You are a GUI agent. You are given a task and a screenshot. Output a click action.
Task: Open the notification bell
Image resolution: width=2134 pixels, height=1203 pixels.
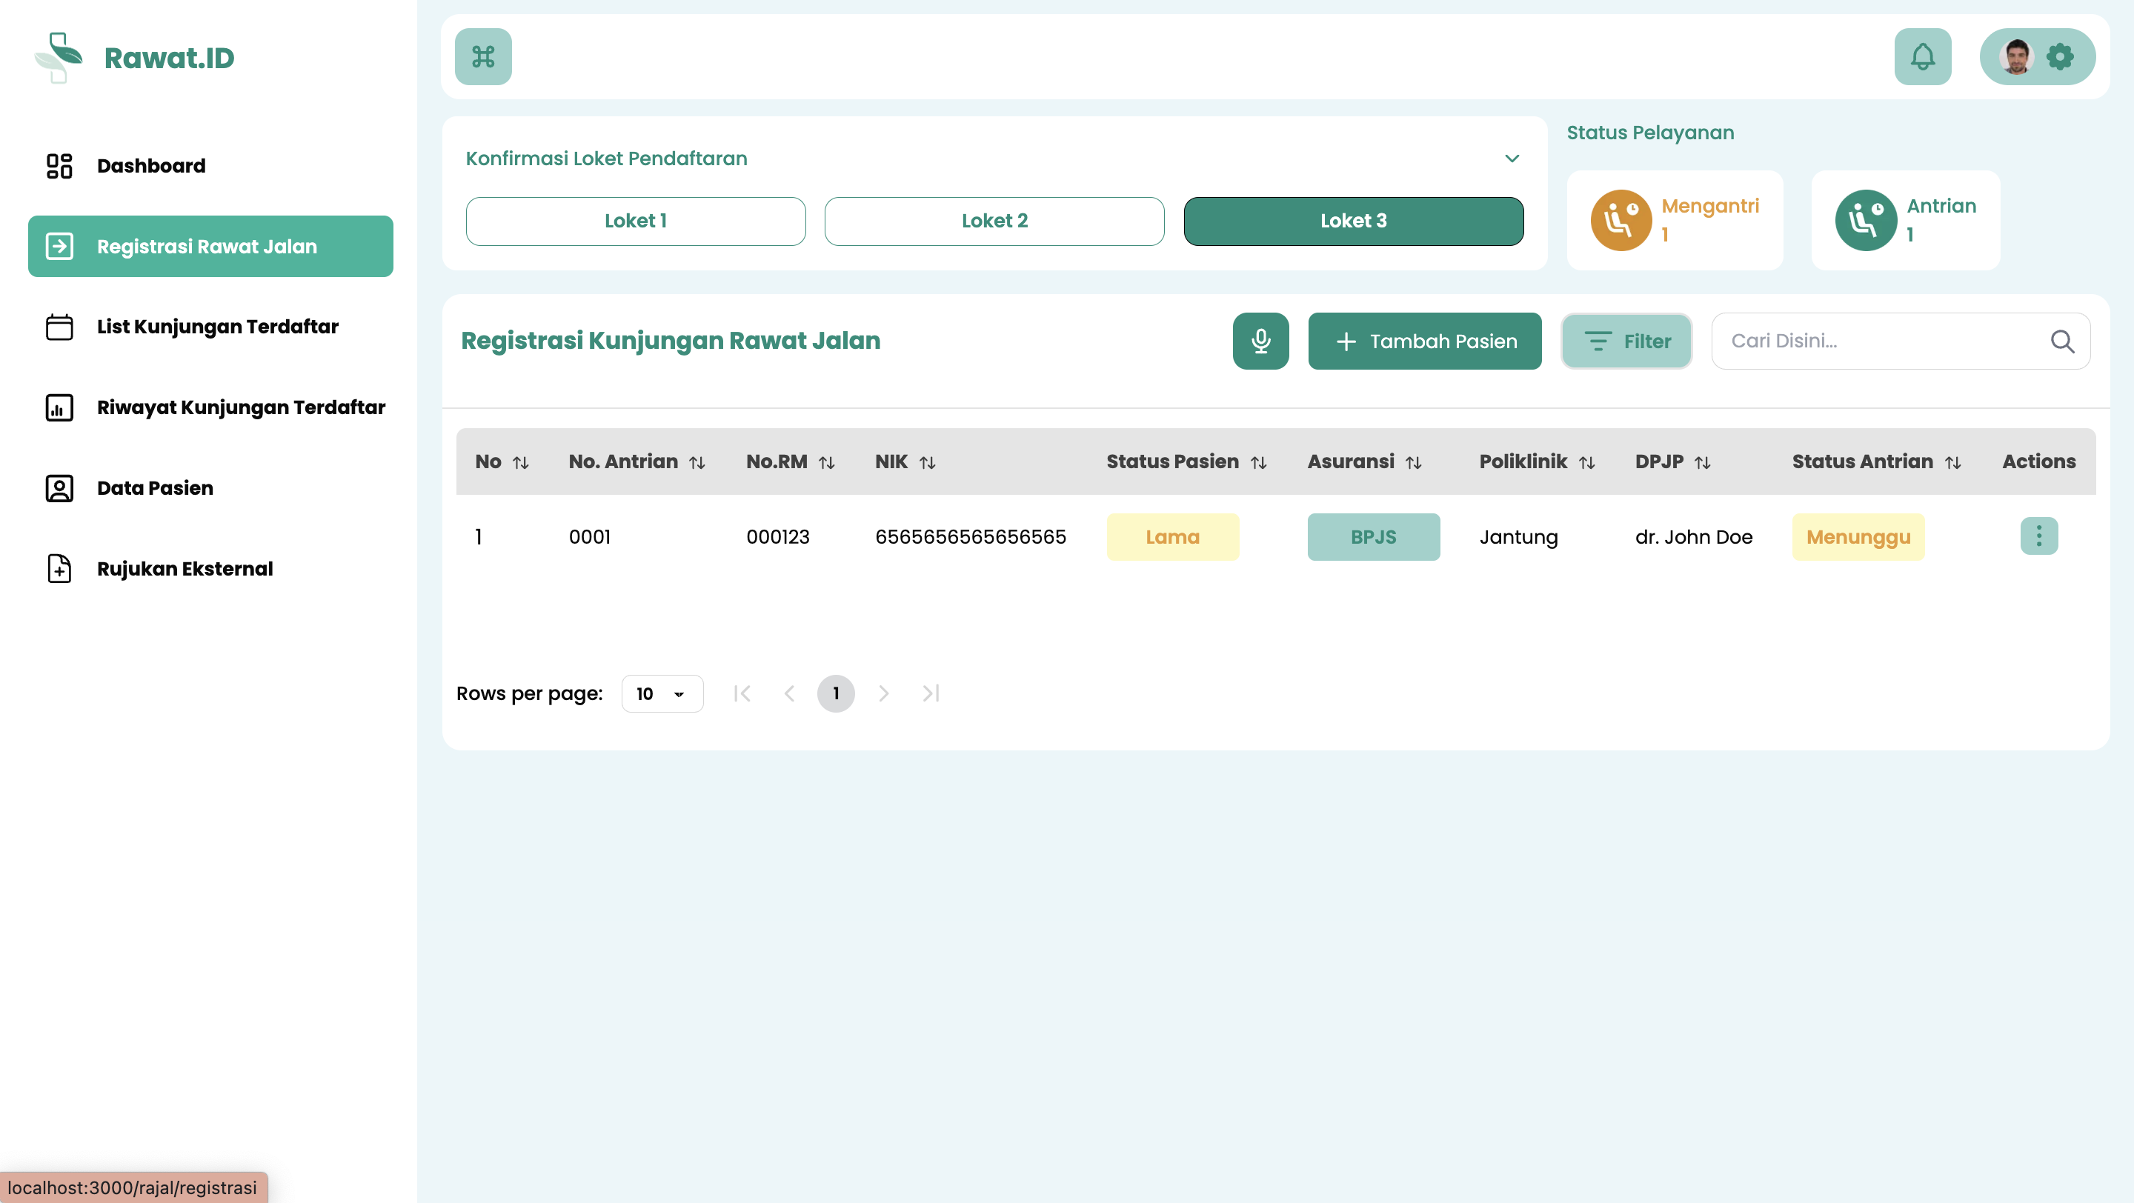click(1922, 56)
